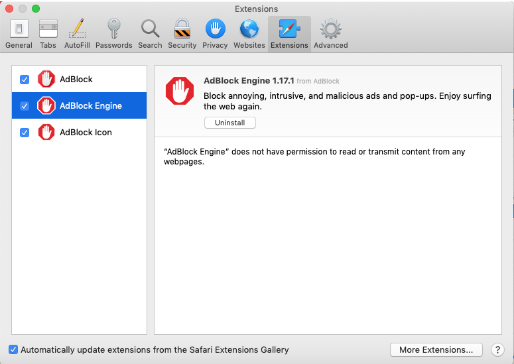The image size is (514, 364).
Task: Open the Tabs preferences icon
Action: coord(48,29)
